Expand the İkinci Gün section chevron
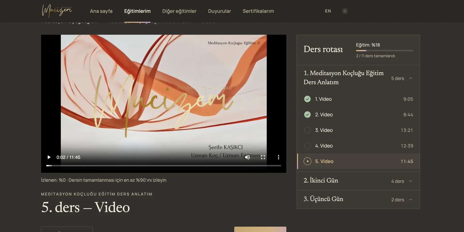 (411, 181)
